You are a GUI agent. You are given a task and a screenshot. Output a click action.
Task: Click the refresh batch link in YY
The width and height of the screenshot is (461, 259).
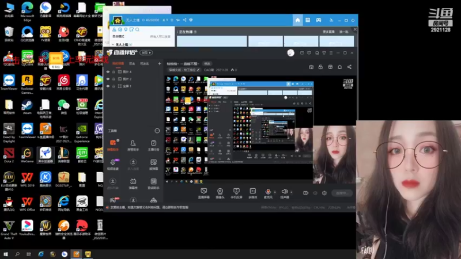[x=343, y=32]
